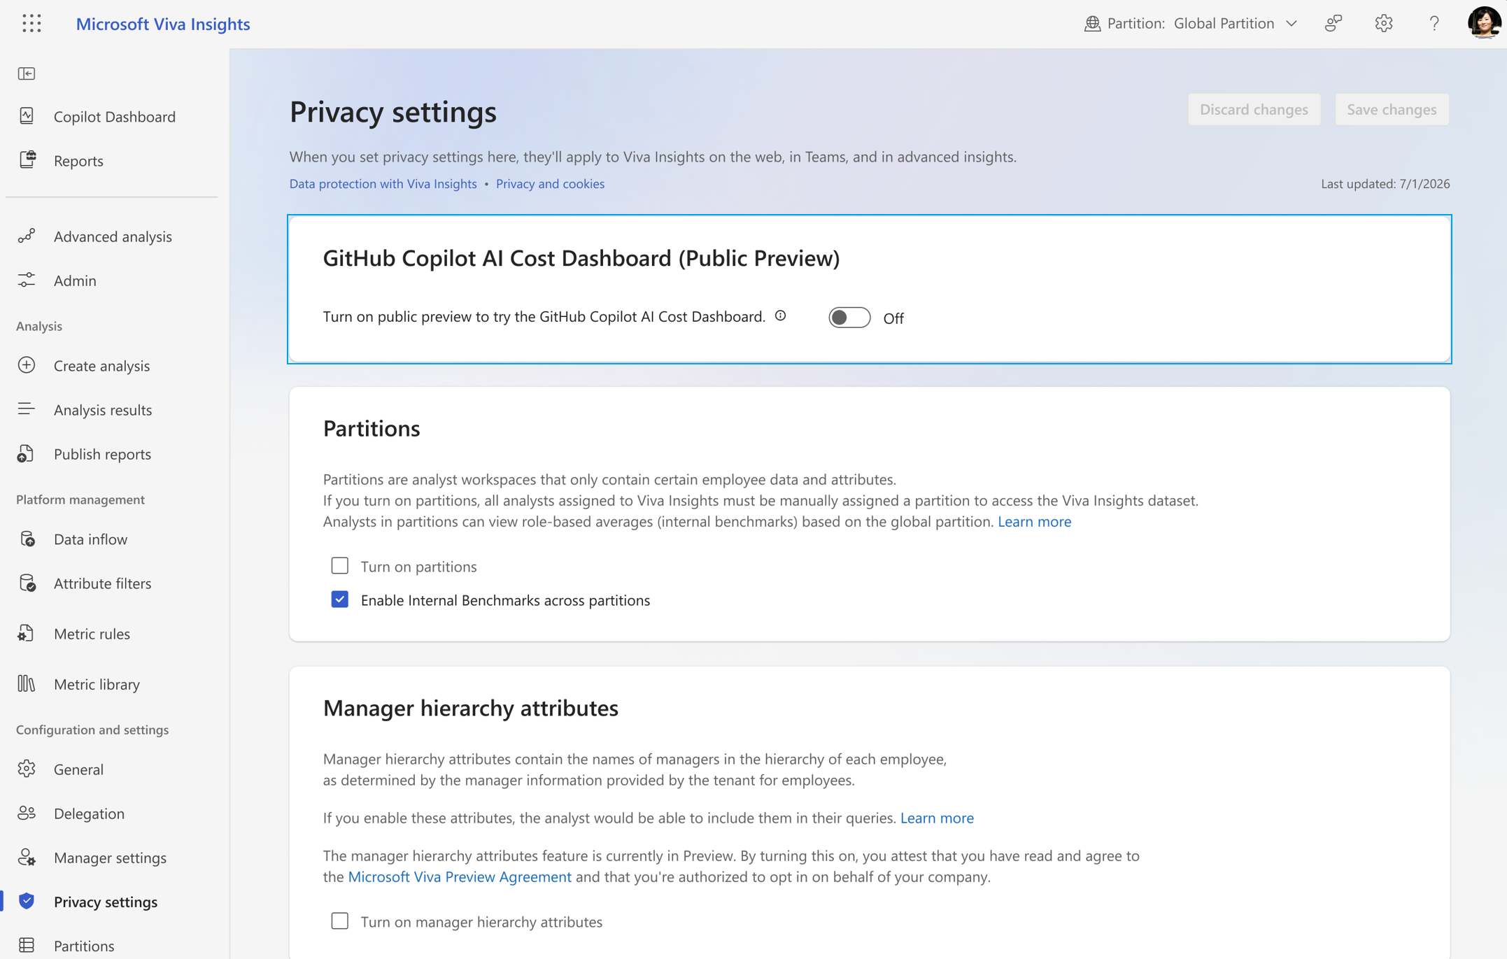Click the Delegation people icon

(x=27, y=813)
